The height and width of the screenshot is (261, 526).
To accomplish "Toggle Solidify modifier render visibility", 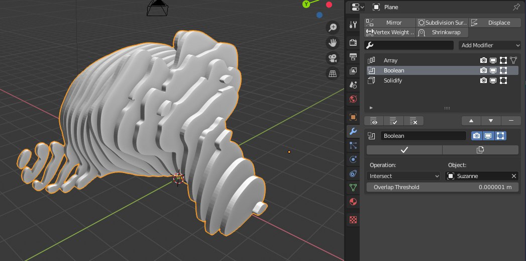I will (483, 80).
